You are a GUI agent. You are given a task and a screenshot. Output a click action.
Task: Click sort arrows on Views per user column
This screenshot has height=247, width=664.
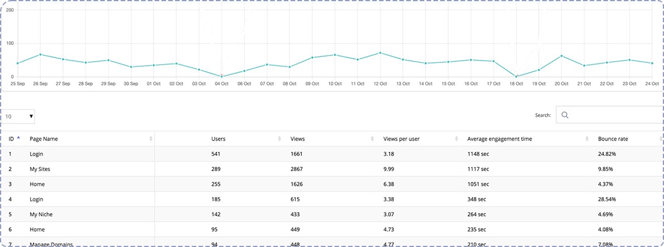pyautogui.click(x=457, y=139)
